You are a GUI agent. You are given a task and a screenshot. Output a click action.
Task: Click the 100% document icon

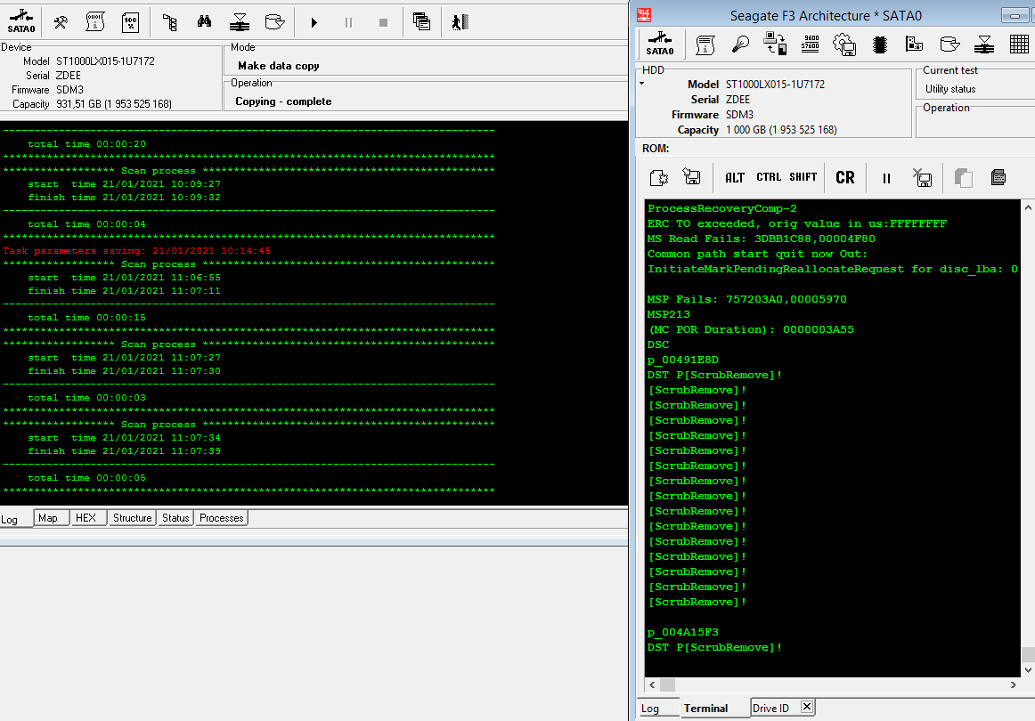[x=131, y=22]
